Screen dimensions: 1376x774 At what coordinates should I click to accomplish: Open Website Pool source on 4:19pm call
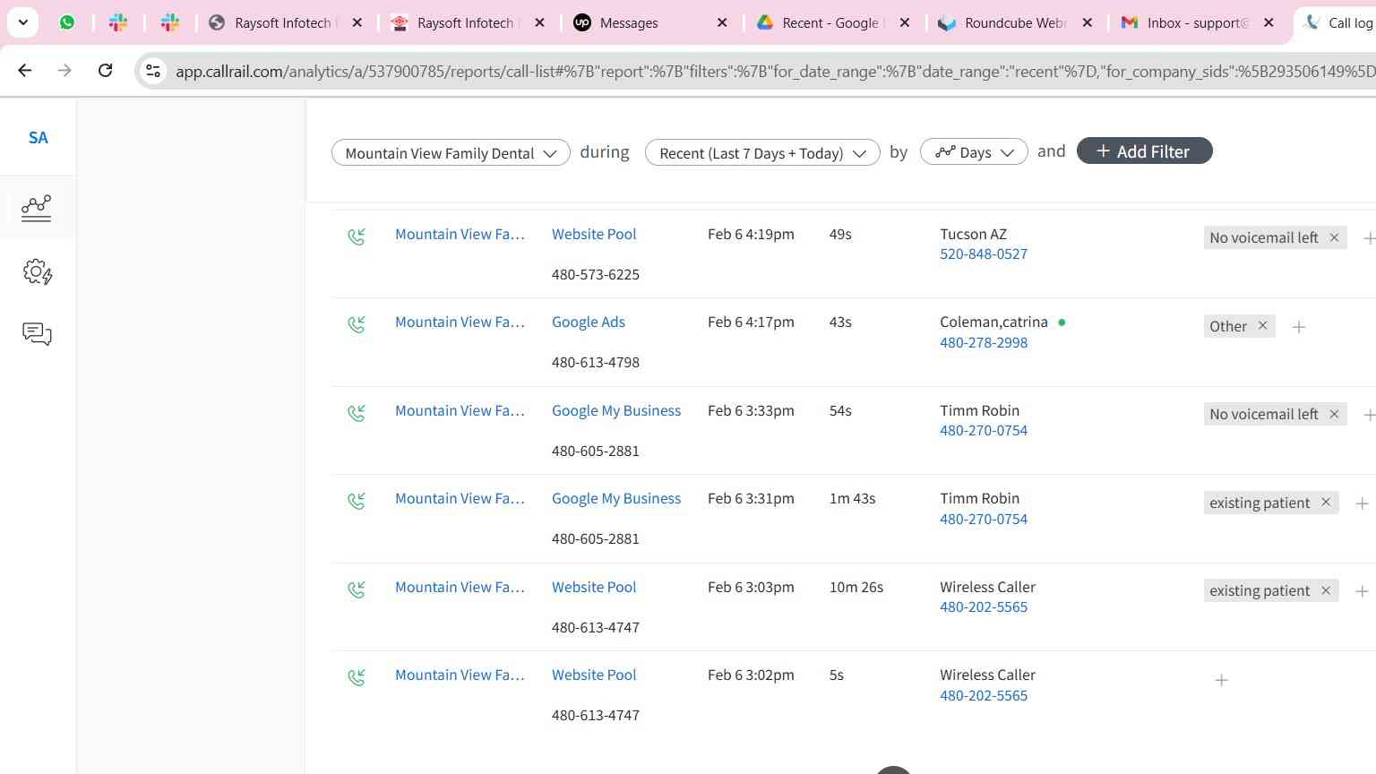pos(594,234)
